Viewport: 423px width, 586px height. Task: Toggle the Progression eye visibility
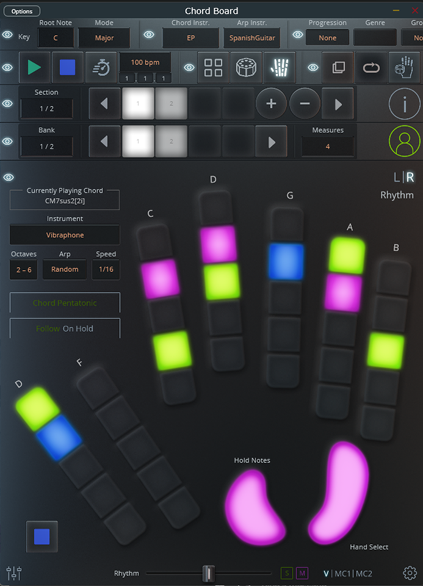pyautogui.click(x=298, y=35)
